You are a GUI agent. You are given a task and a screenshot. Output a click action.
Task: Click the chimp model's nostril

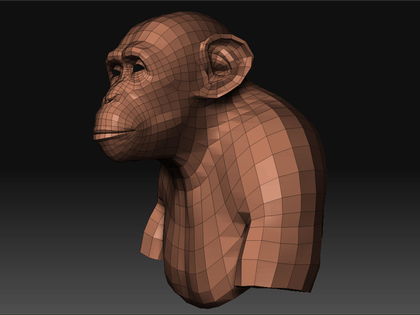point(110,98)
